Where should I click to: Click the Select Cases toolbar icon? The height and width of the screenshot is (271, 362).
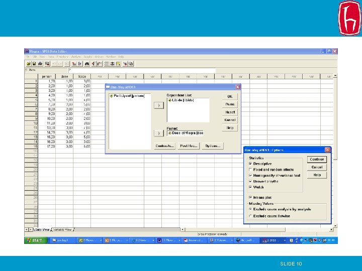click(x=118, y=64)
